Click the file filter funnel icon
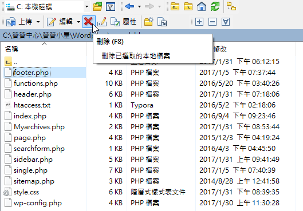 point(111,7)
